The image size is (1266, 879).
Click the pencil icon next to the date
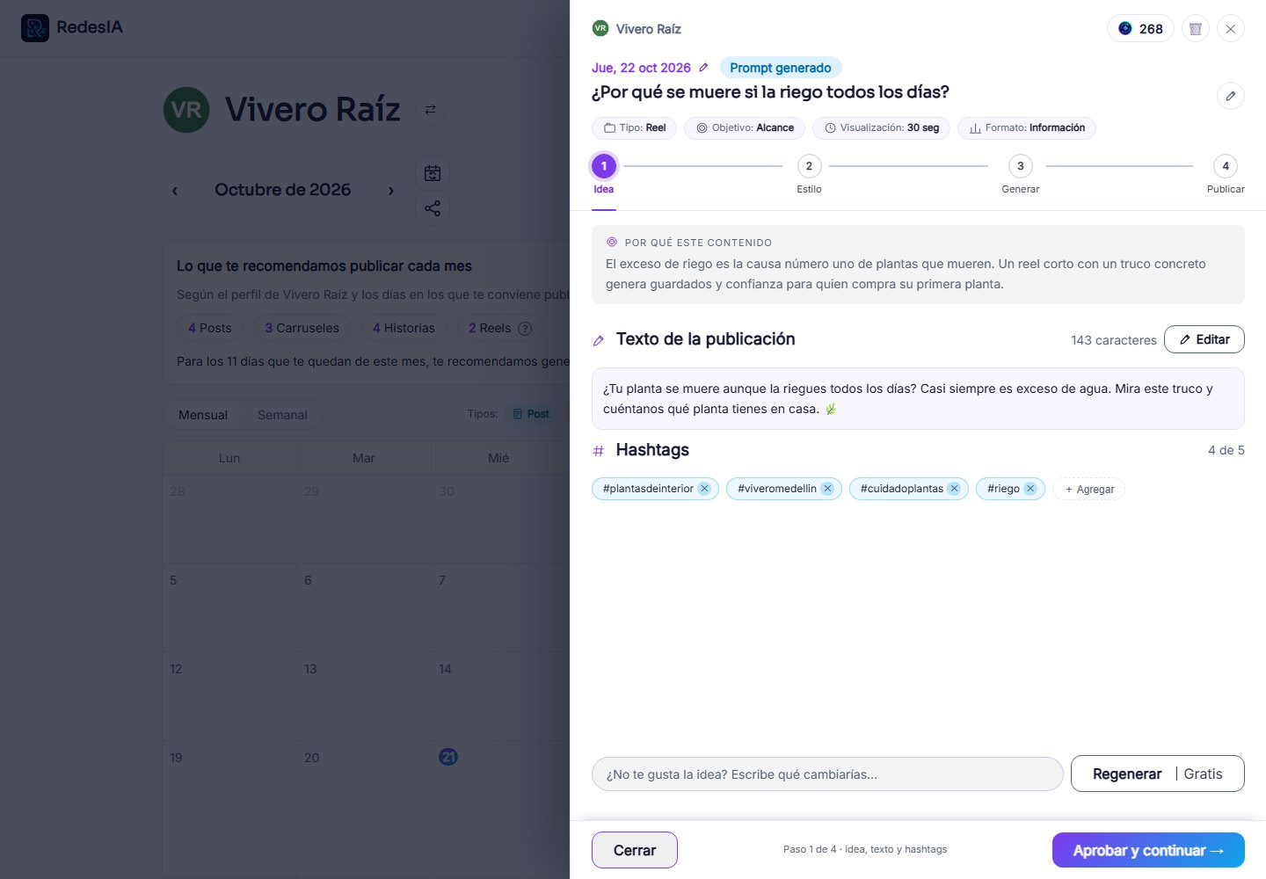coord(703,68)
